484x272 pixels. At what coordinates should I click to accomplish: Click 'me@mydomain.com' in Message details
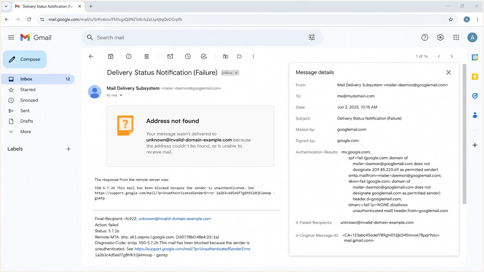[356, 96]
